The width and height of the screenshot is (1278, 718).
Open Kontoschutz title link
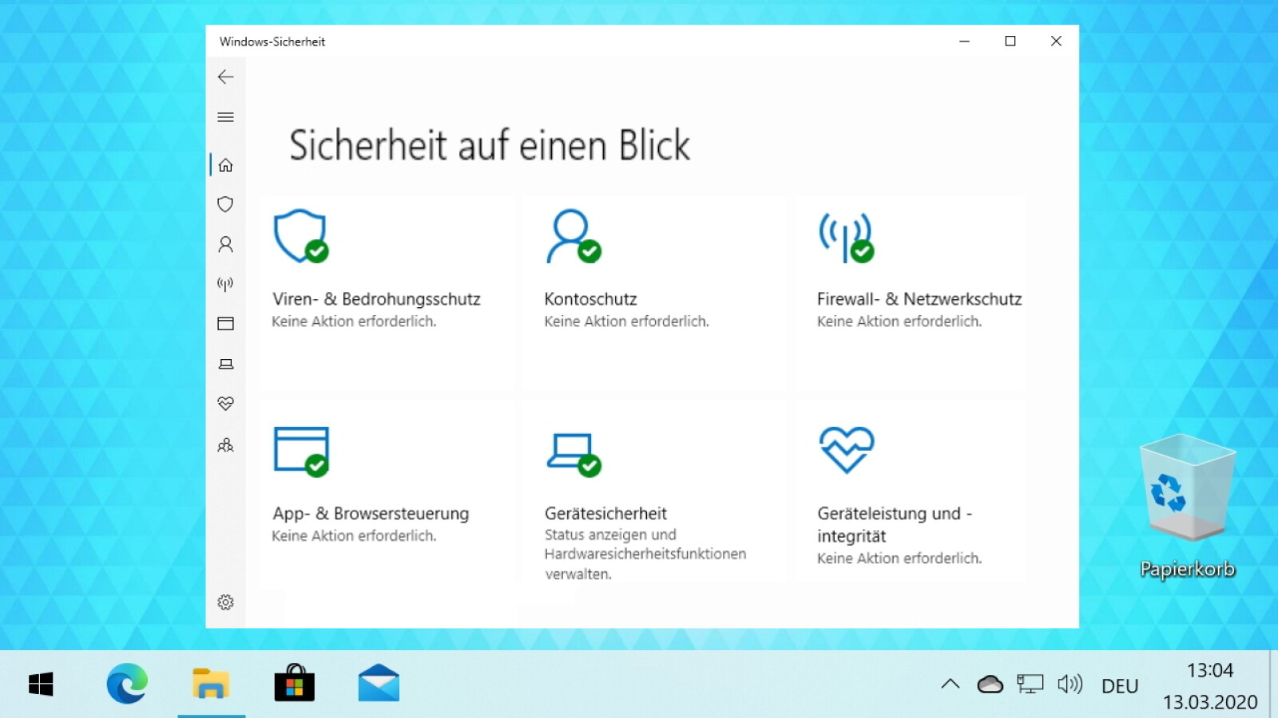[x=590, y=299]
